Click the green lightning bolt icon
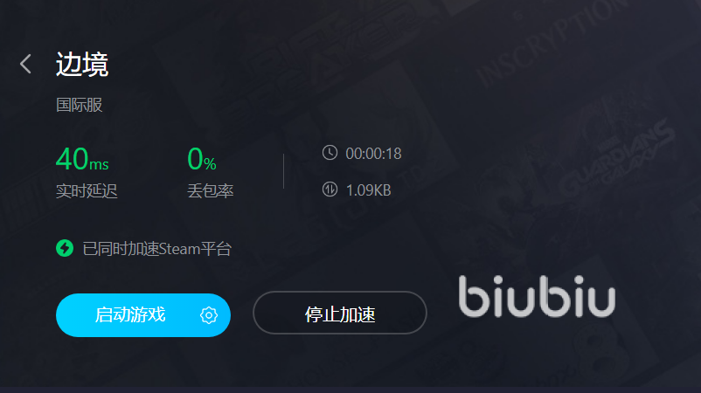701x393 pixels. 65,248
